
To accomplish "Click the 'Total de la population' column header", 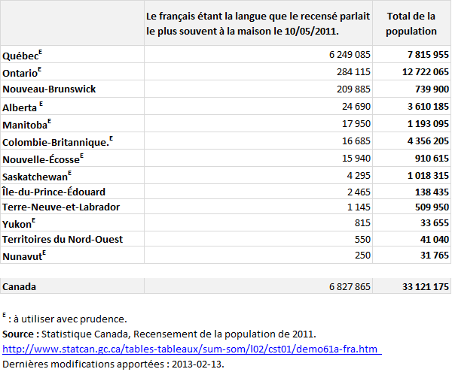I will click(x=411, y=23).
